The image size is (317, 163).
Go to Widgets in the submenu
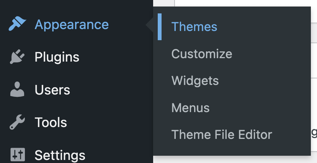point(195,81)
